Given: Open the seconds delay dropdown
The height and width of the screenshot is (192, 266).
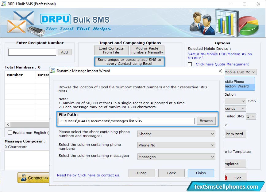Looking at the screenshot, I should (235, 109).
